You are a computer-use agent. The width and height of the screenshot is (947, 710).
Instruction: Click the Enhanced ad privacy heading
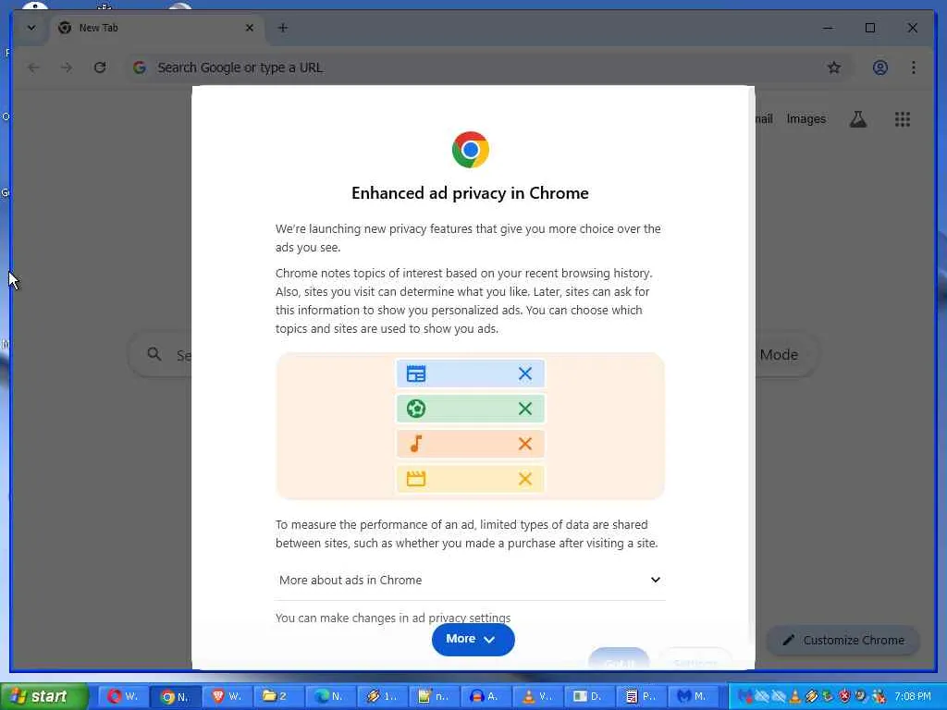pos(470,193)
